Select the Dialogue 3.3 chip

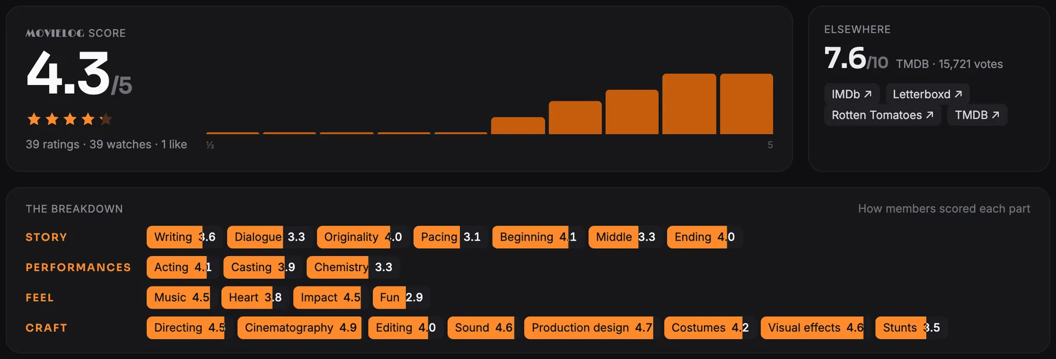(x=269, y=237)
